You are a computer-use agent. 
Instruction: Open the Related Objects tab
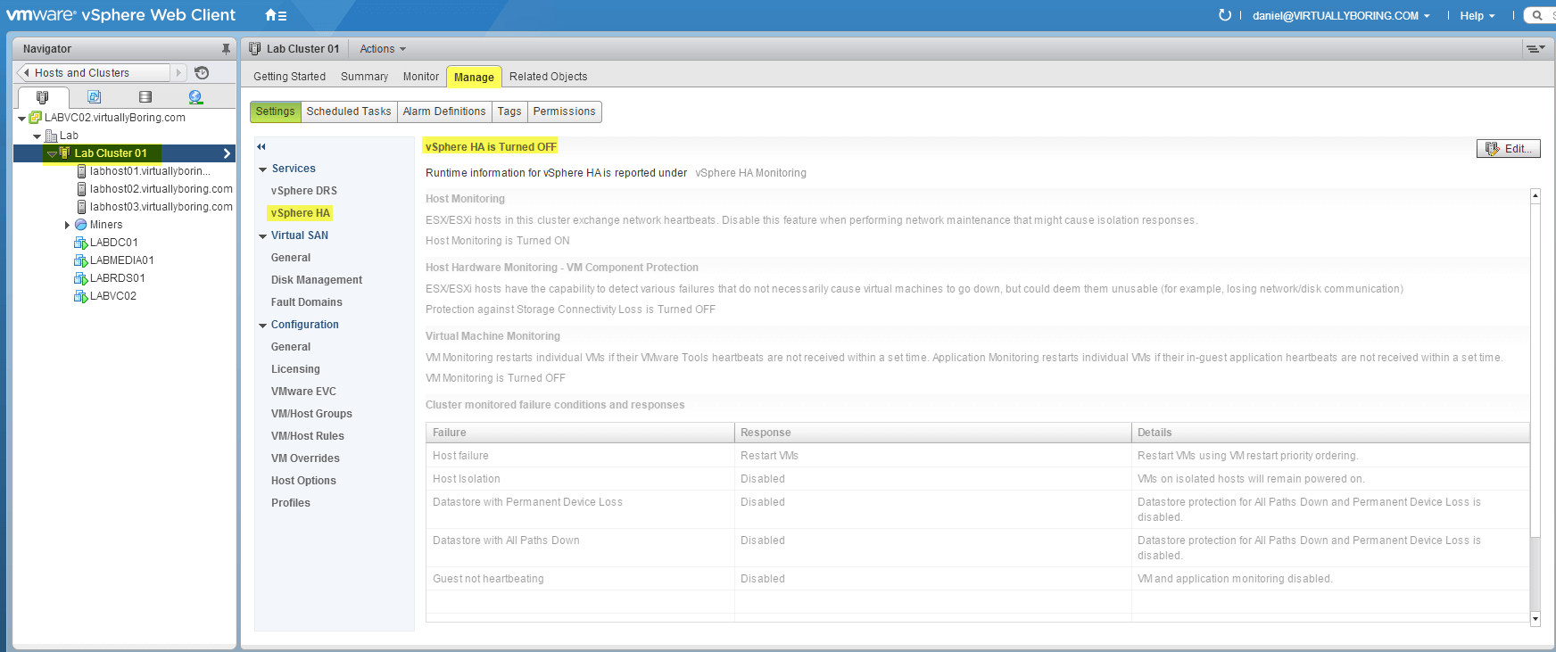click(x=548, y=77)
